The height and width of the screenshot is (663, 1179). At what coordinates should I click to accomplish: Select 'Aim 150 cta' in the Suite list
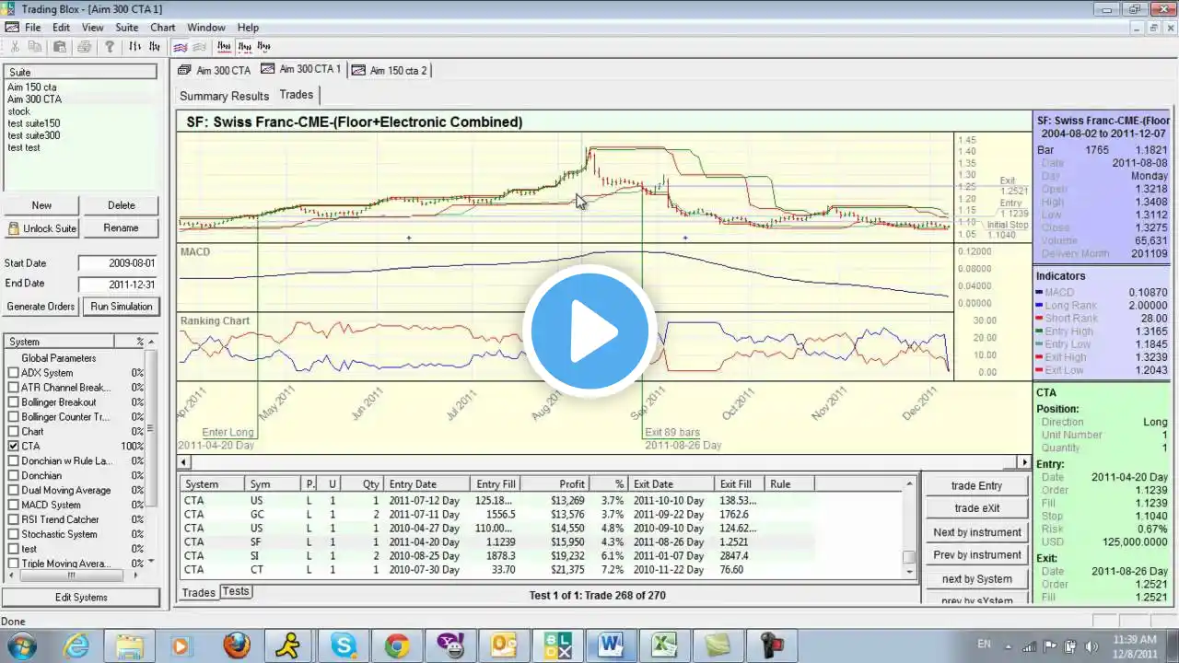32,87
